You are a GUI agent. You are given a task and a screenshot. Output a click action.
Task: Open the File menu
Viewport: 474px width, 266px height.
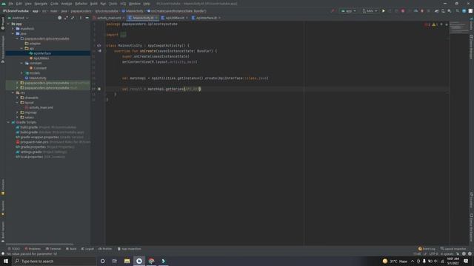coord(11,4)
